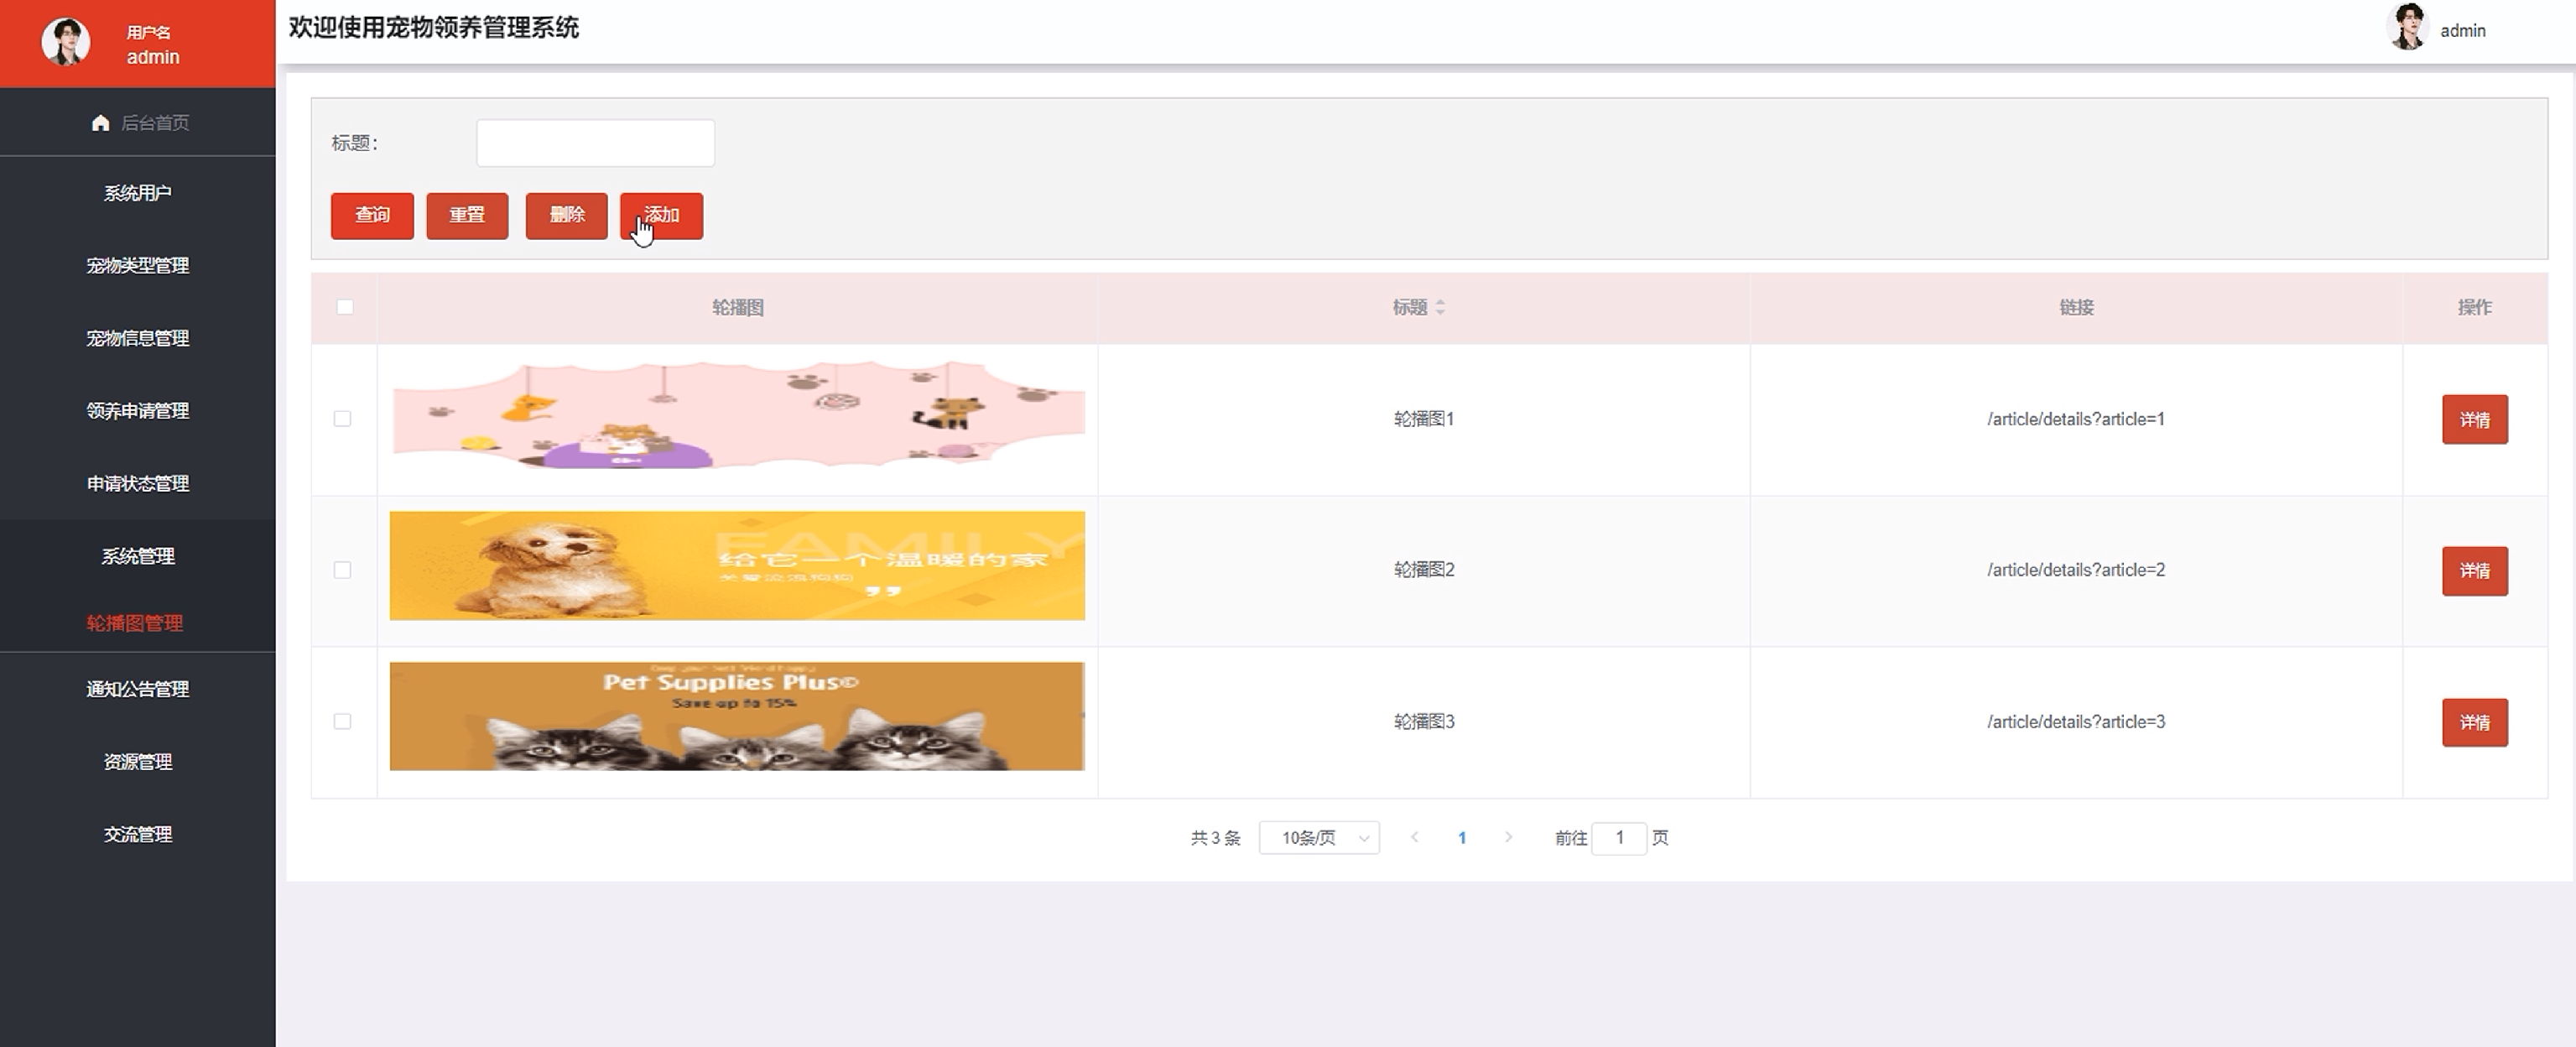This screenshot has width=2576, height=1047.
Task: Click the home icon beside 后台首页
Action: click(x=100, y=123)
